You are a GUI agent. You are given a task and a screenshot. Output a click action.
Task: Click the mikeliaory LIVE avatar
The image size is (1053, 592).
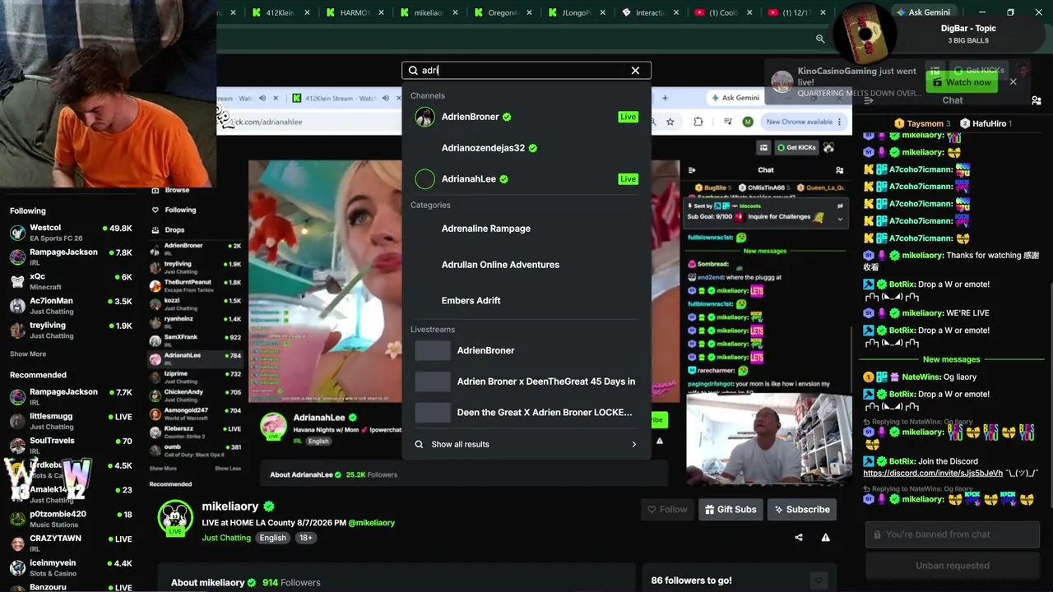(175, 517)
